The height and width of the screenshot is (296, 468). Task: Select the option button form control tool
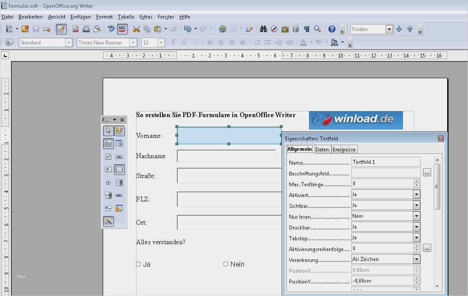pyautogui.click(x=108, y=183)
